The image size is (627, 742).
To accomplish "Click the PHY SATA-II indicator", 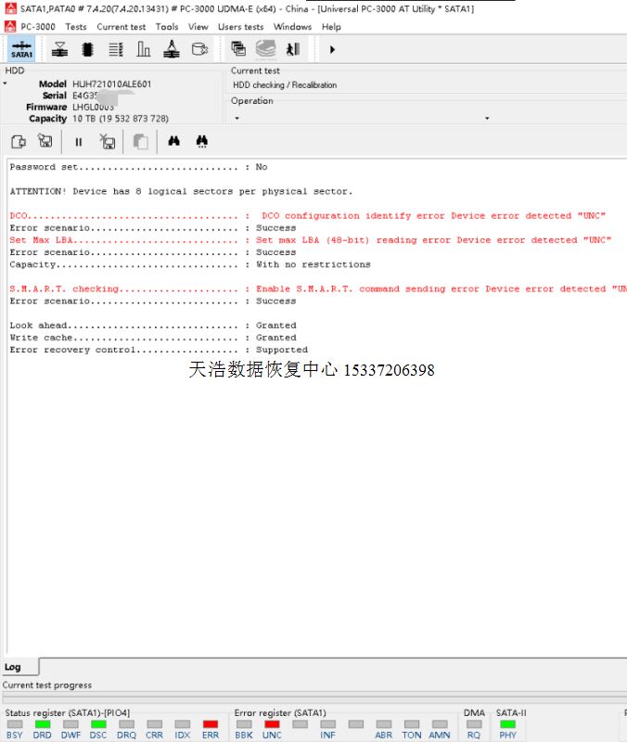I will tap(507, 724).
